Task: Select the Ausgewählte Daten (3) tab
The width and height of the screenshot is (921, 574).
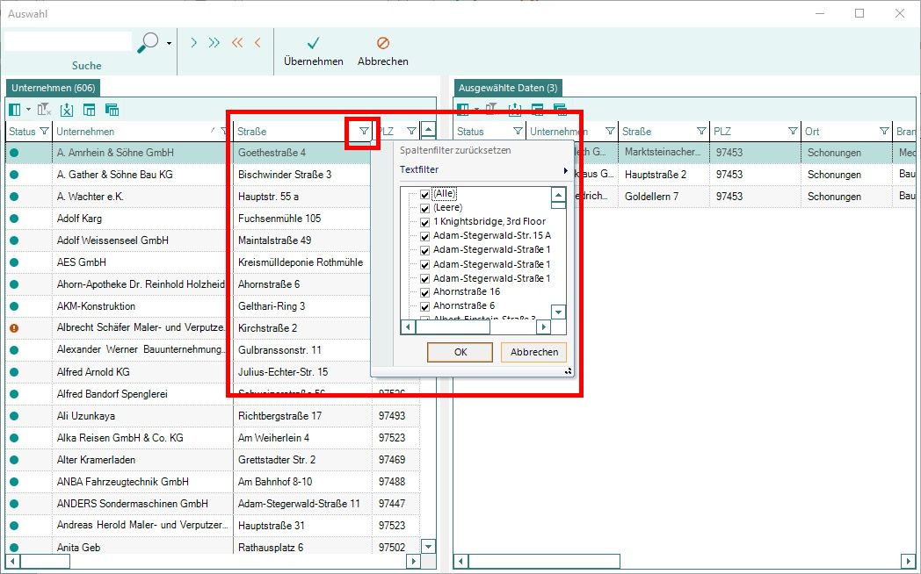Action: [507, 88]
